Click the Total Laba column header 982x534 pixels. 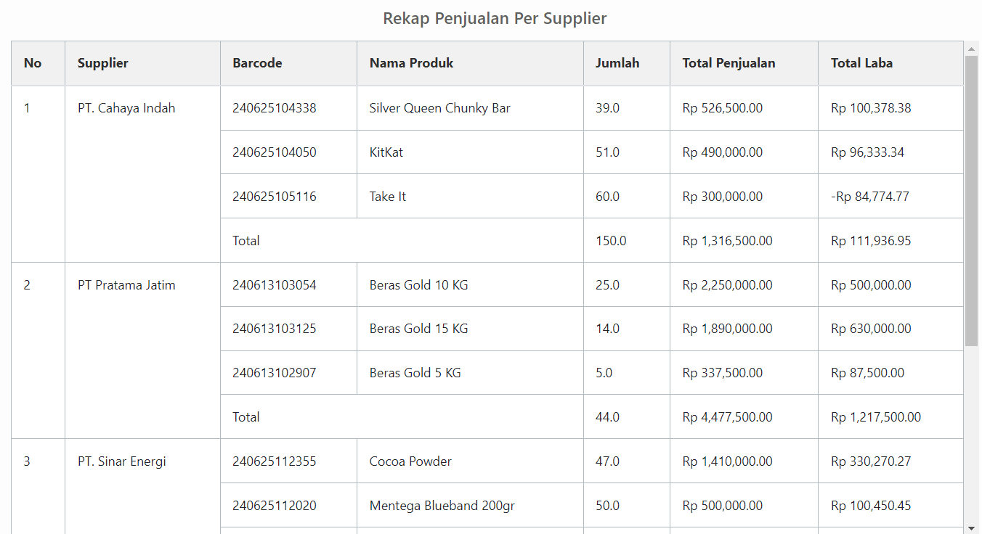(x=861, y=63)
